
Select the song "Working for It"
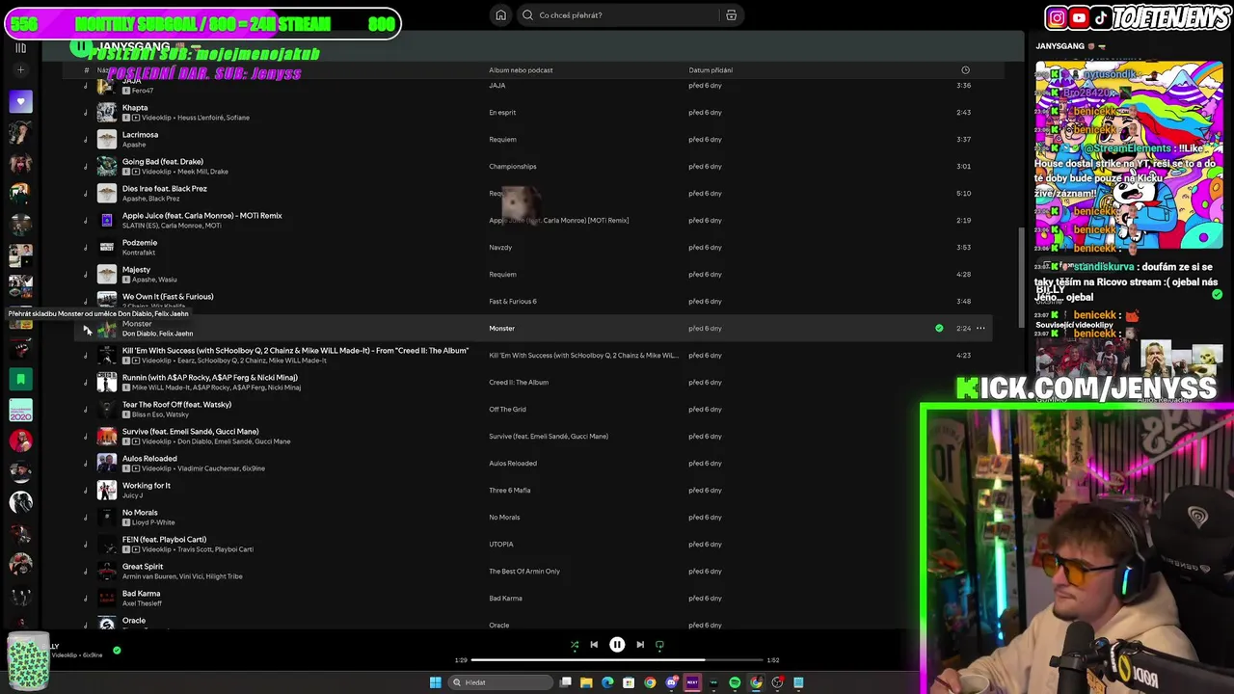[147, 486]
